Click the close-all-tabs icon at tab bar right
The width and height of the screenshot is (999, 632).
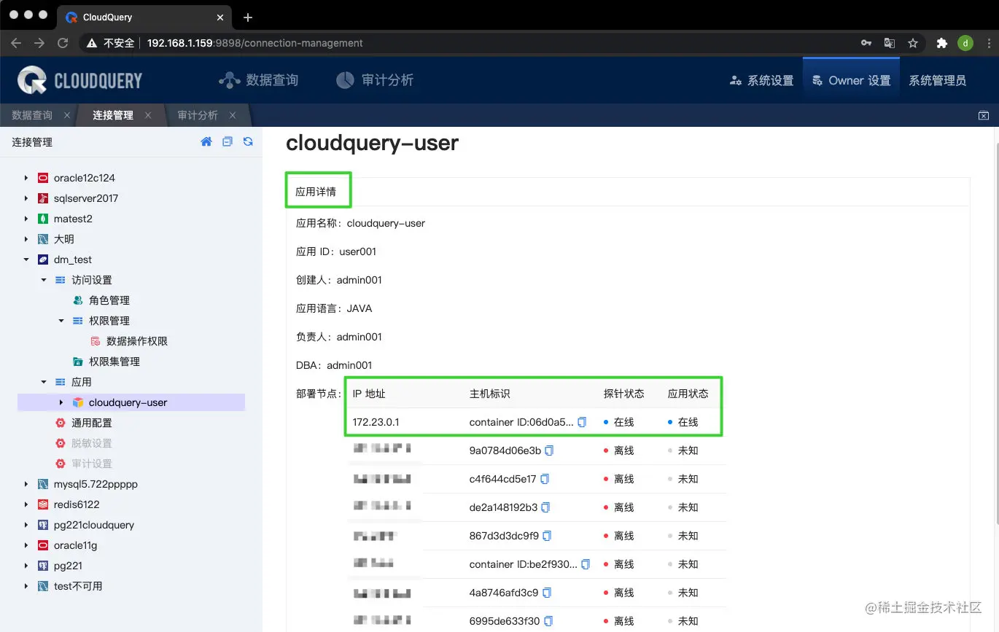coord(984,115)
